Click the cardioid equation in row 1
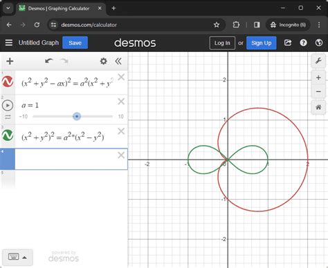This screenshot has height=268, width=328. 67,82
